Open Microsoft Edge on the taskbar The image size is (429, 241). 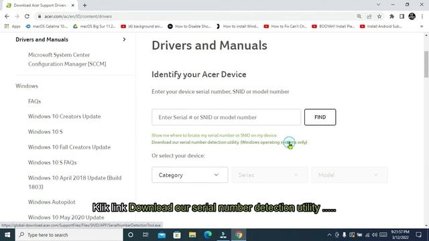[x=208, y=235]
